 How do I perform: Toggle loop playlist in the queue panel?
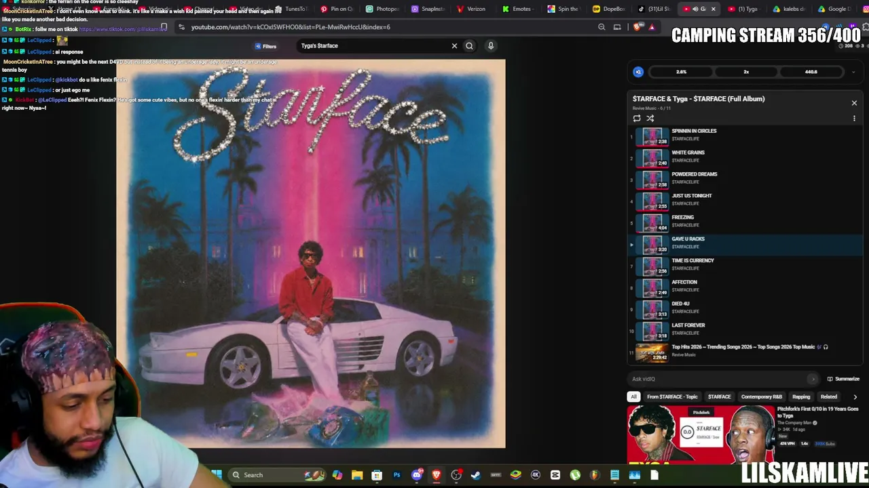click(637, 119)
